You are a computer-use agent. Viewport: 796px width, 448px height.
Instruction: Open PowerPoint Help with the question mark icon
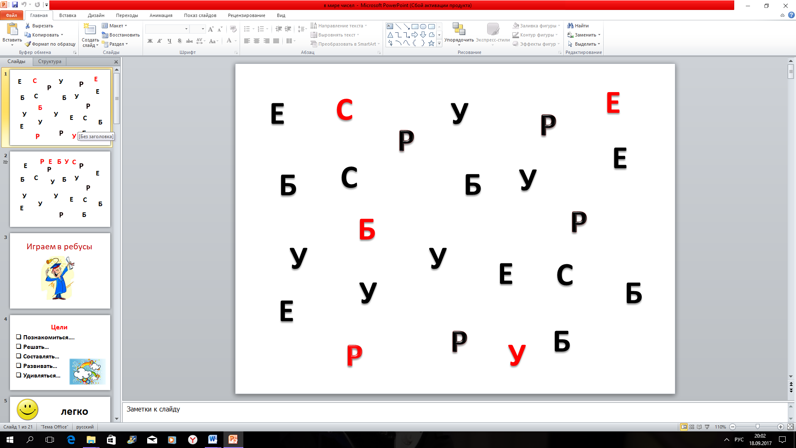tap(791, 15)
